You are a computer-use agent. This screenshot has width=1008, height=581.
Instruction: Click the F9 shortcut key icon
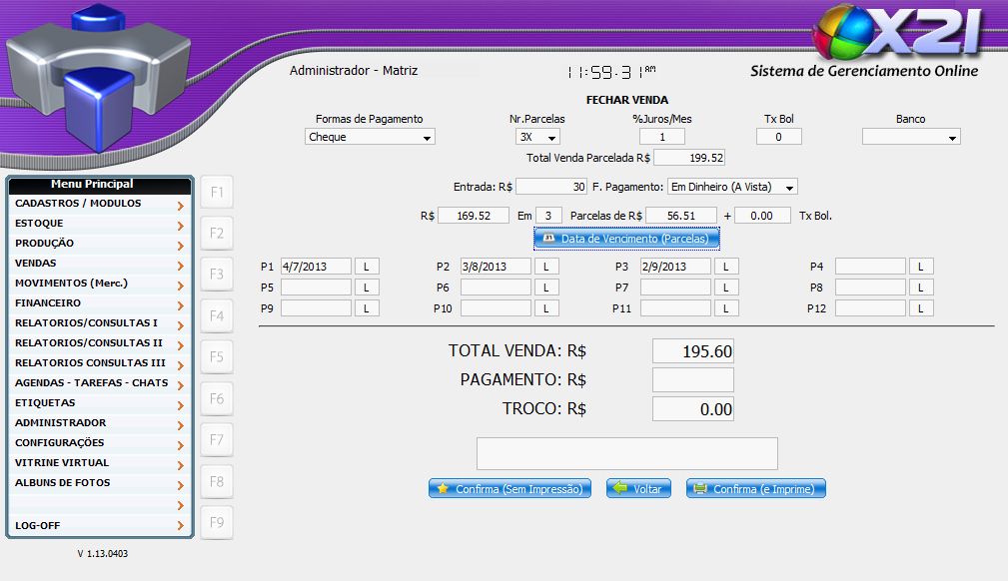[x=217, y=522]
